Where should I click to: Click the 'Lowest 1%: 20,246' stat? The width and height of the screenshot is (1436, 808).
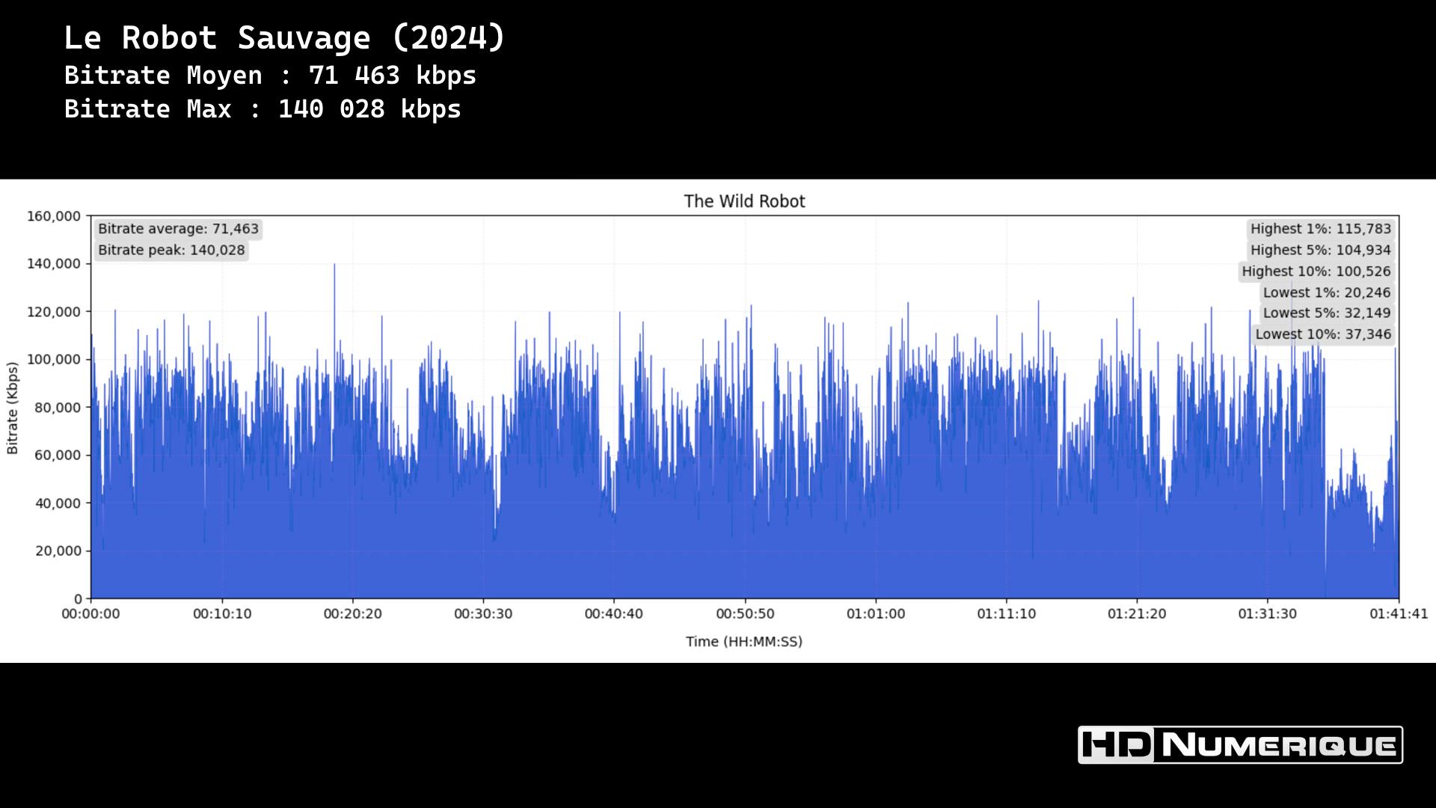[1327, 293]
